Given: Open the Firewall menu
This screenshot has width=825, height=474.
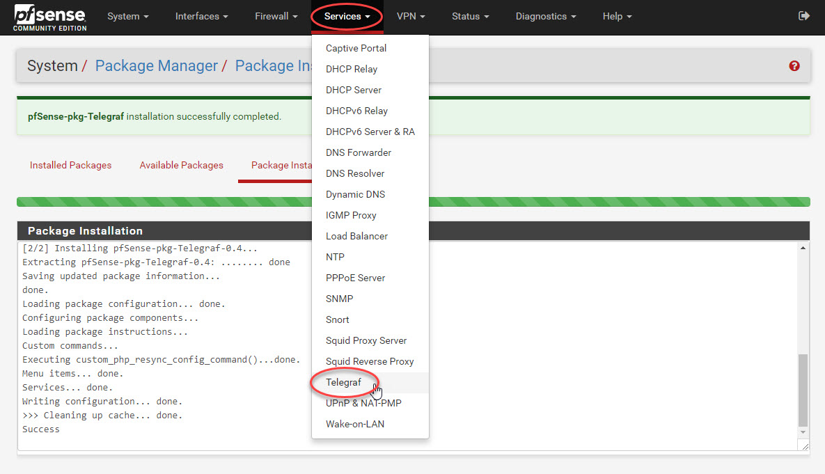Looking at the screenshot, I should (x=276, y=16).
